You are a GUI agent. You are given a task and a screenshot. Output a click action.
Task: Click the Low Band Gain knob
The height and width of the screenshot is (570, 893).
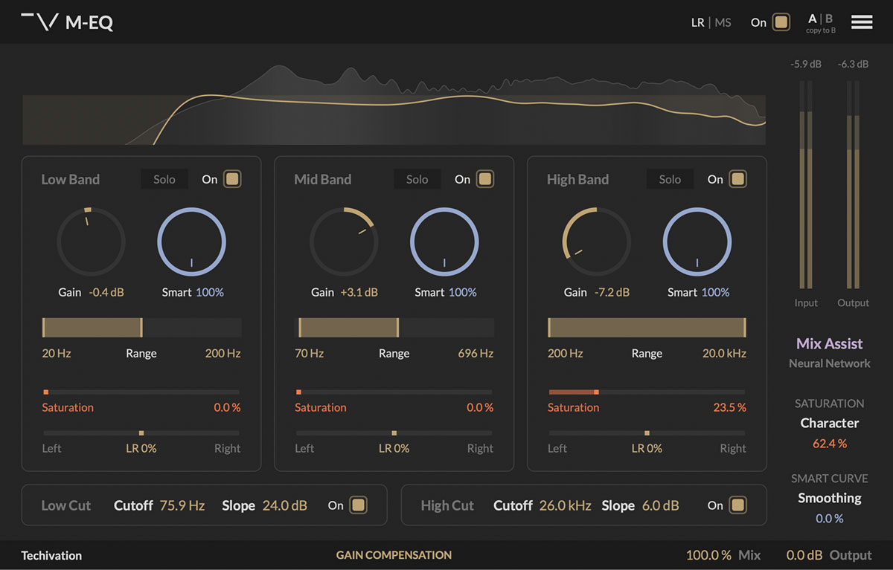[x=91, y=242]
